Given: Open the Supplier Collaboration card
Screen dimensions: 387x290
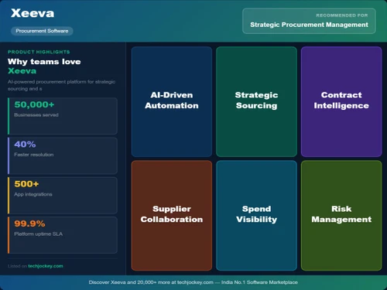Looking at the screenshot, I should pos(172,216).
